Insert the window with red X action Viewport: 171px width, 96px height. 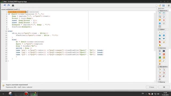pos(160,17)
